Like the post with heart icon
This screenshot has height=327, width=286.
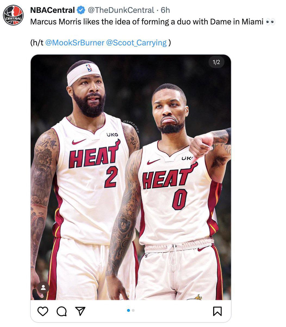pos(43,311)
